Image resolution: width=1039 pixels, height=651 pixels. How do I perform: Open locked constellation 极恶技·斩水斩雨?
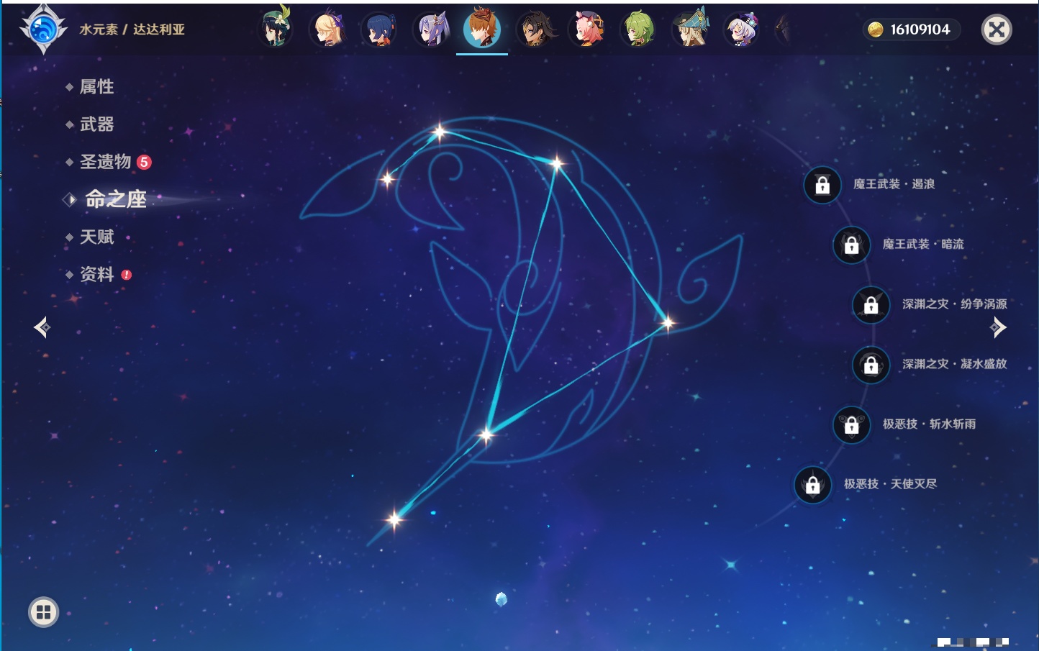pos(851,424)
